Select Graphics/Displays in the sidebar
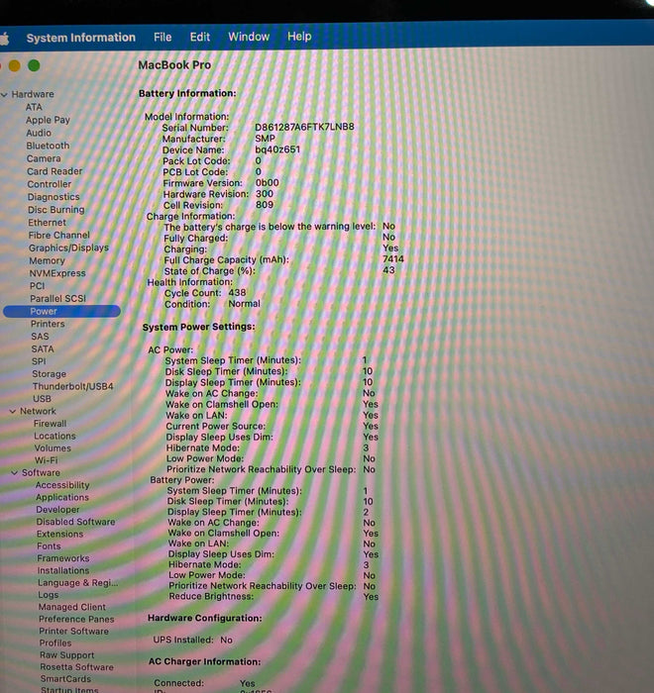654x693 pixels. click(68, 247)
